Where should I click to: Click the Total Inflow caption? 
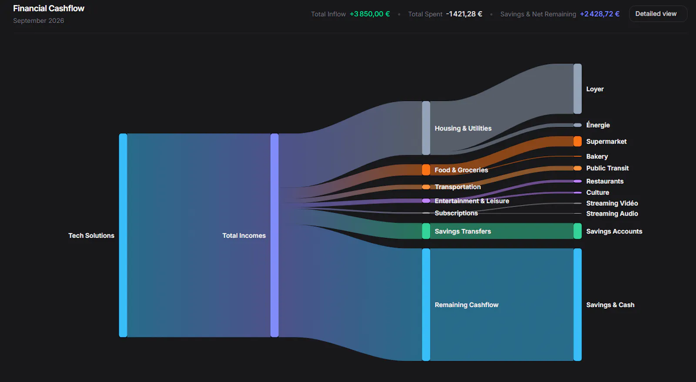[x=328, y=14]
